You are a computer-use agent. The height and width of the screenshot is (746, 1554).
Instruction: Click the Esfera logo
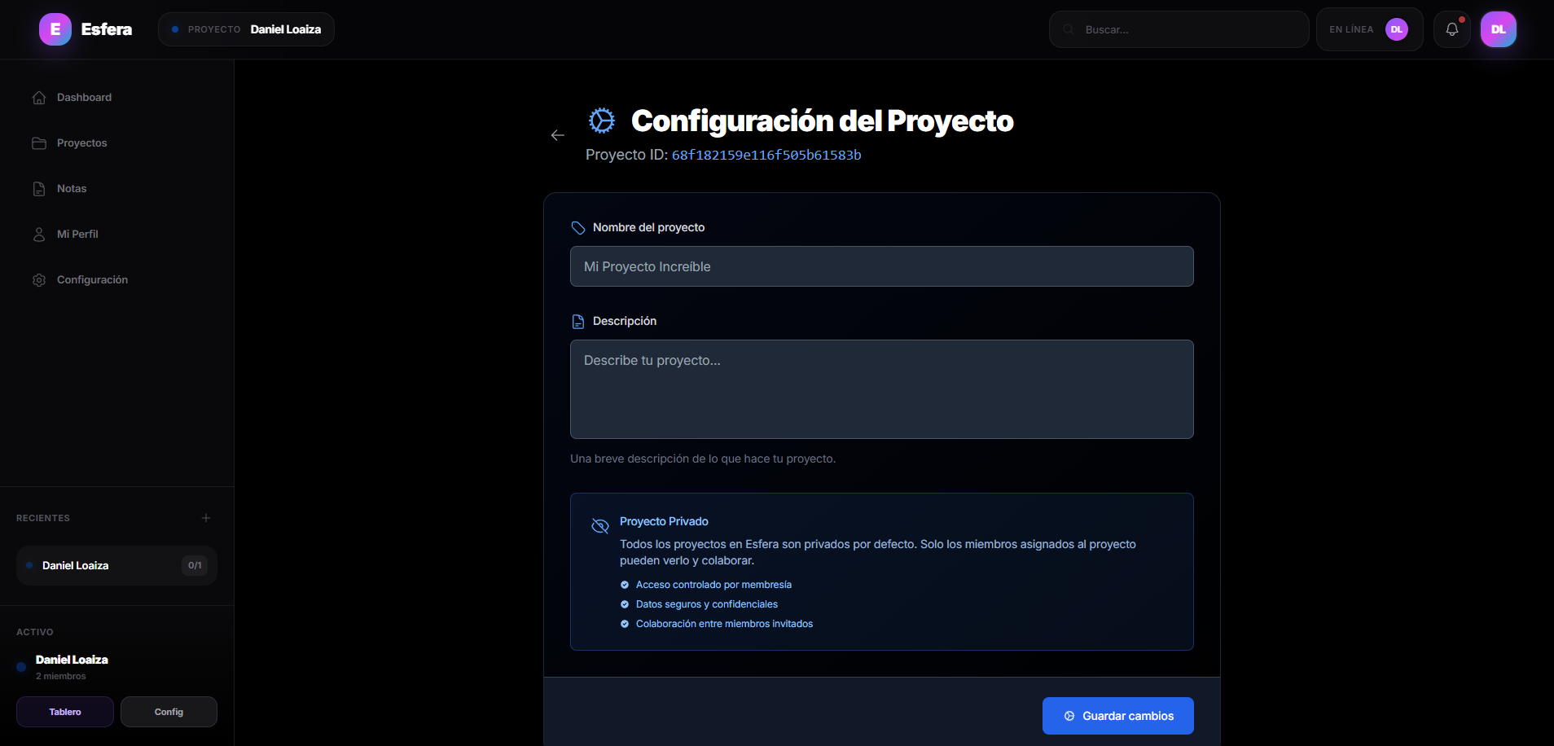[x=55, y=29]
